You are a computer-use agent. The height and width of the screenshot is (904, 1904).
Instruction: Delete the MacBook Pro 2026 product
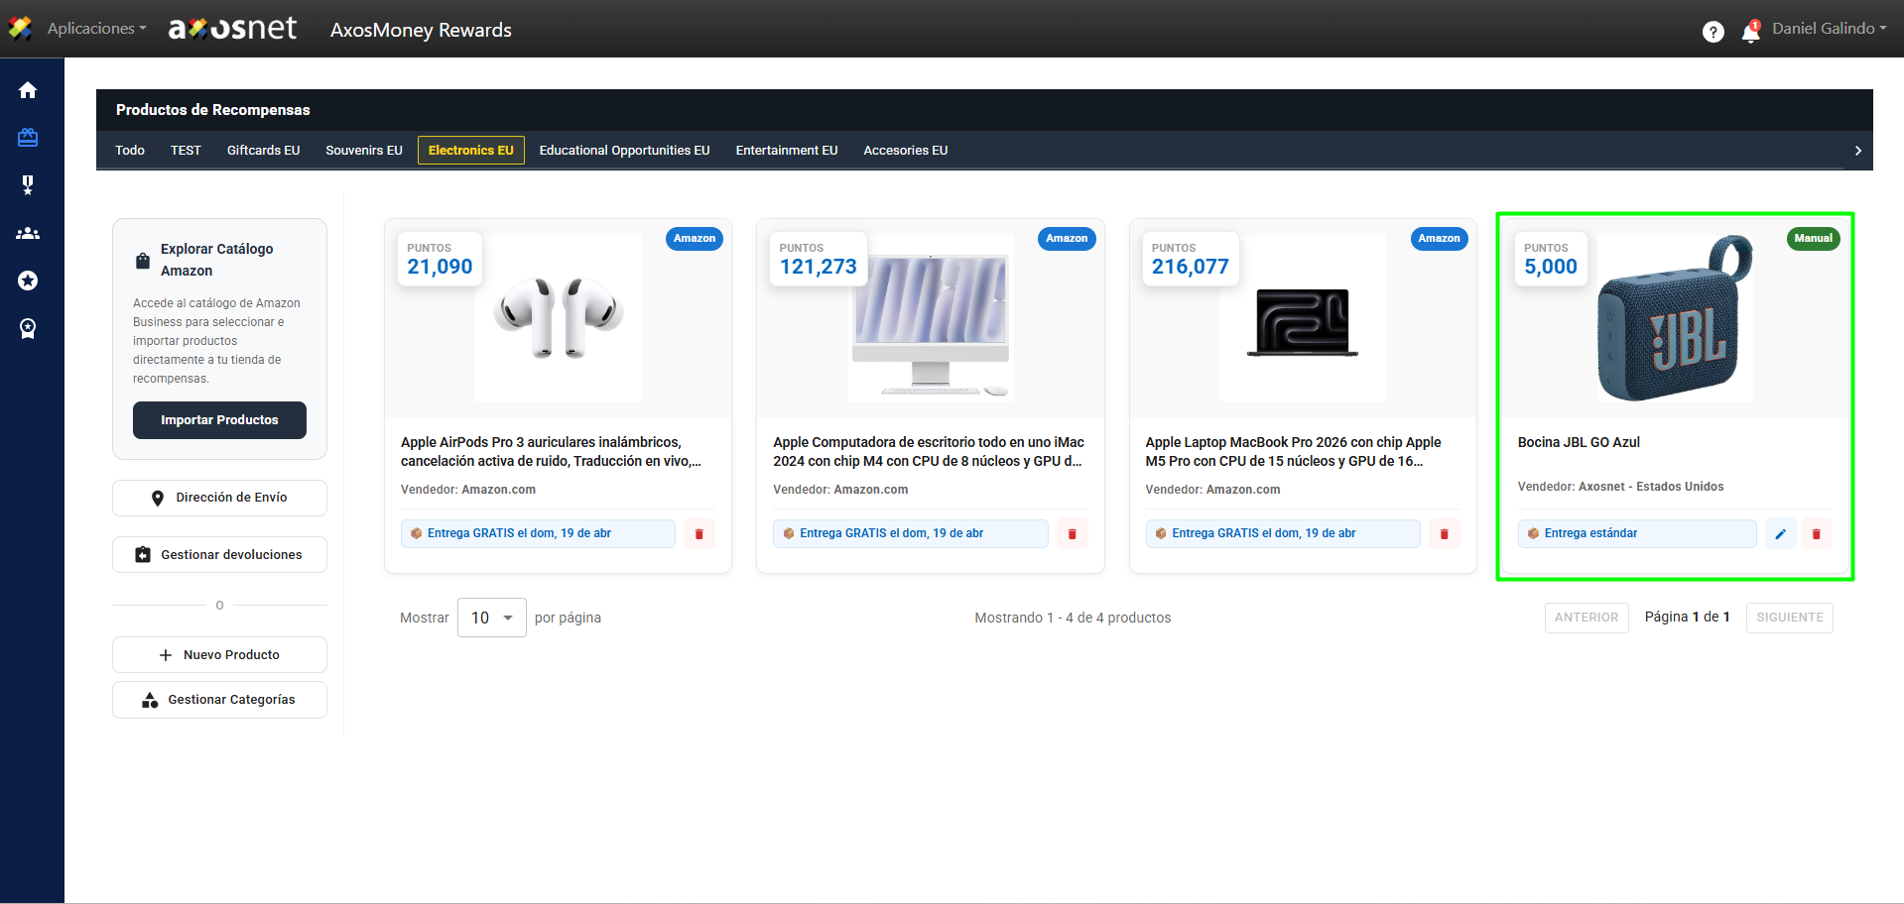pyautogui.click(x=1444, y=534)
